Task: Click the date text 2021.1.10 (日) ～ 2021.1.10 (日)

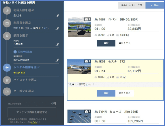Action: pos(31,28)
